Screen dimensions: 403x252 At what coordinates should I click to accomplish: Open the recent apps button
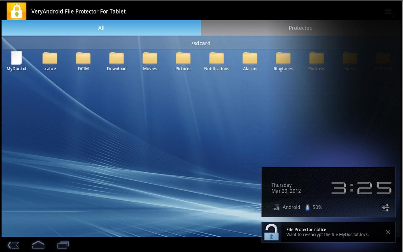tap(63, 245)
